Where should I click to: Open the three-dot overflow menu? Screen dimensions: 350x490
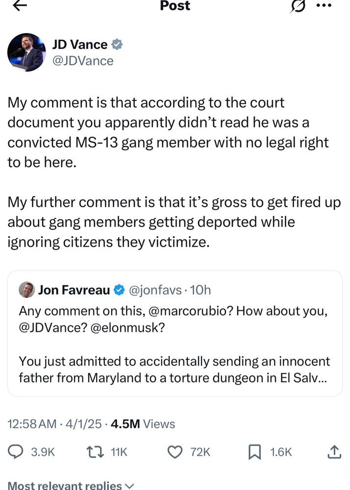point(325,6)
